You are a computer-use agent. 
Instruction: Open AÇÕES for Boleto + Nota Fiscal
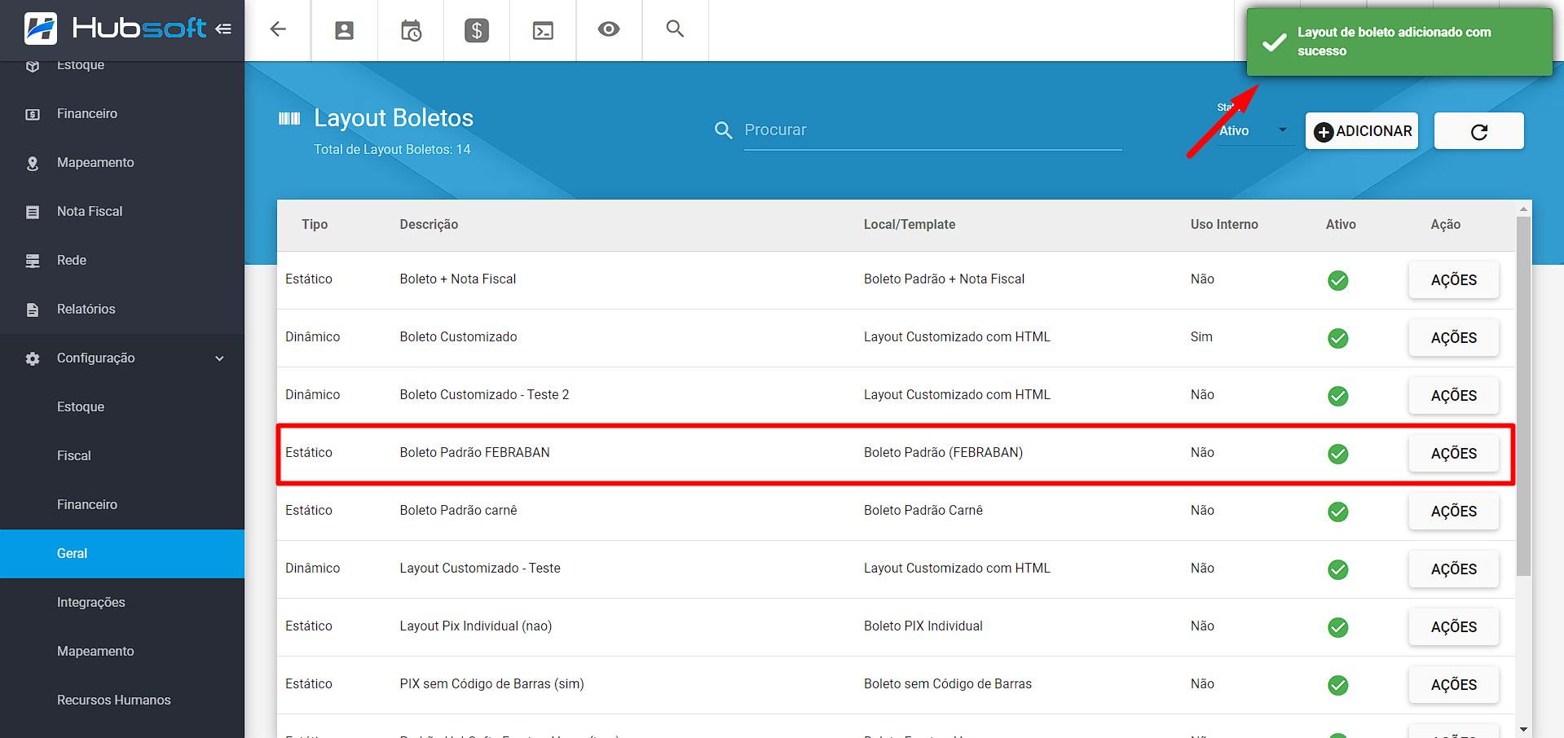1454,280
